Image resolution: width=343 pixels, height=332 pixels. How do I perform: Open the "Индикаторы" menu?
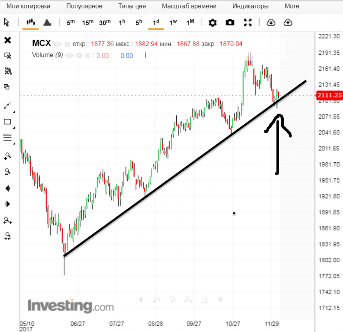click(x=250, y=6)
